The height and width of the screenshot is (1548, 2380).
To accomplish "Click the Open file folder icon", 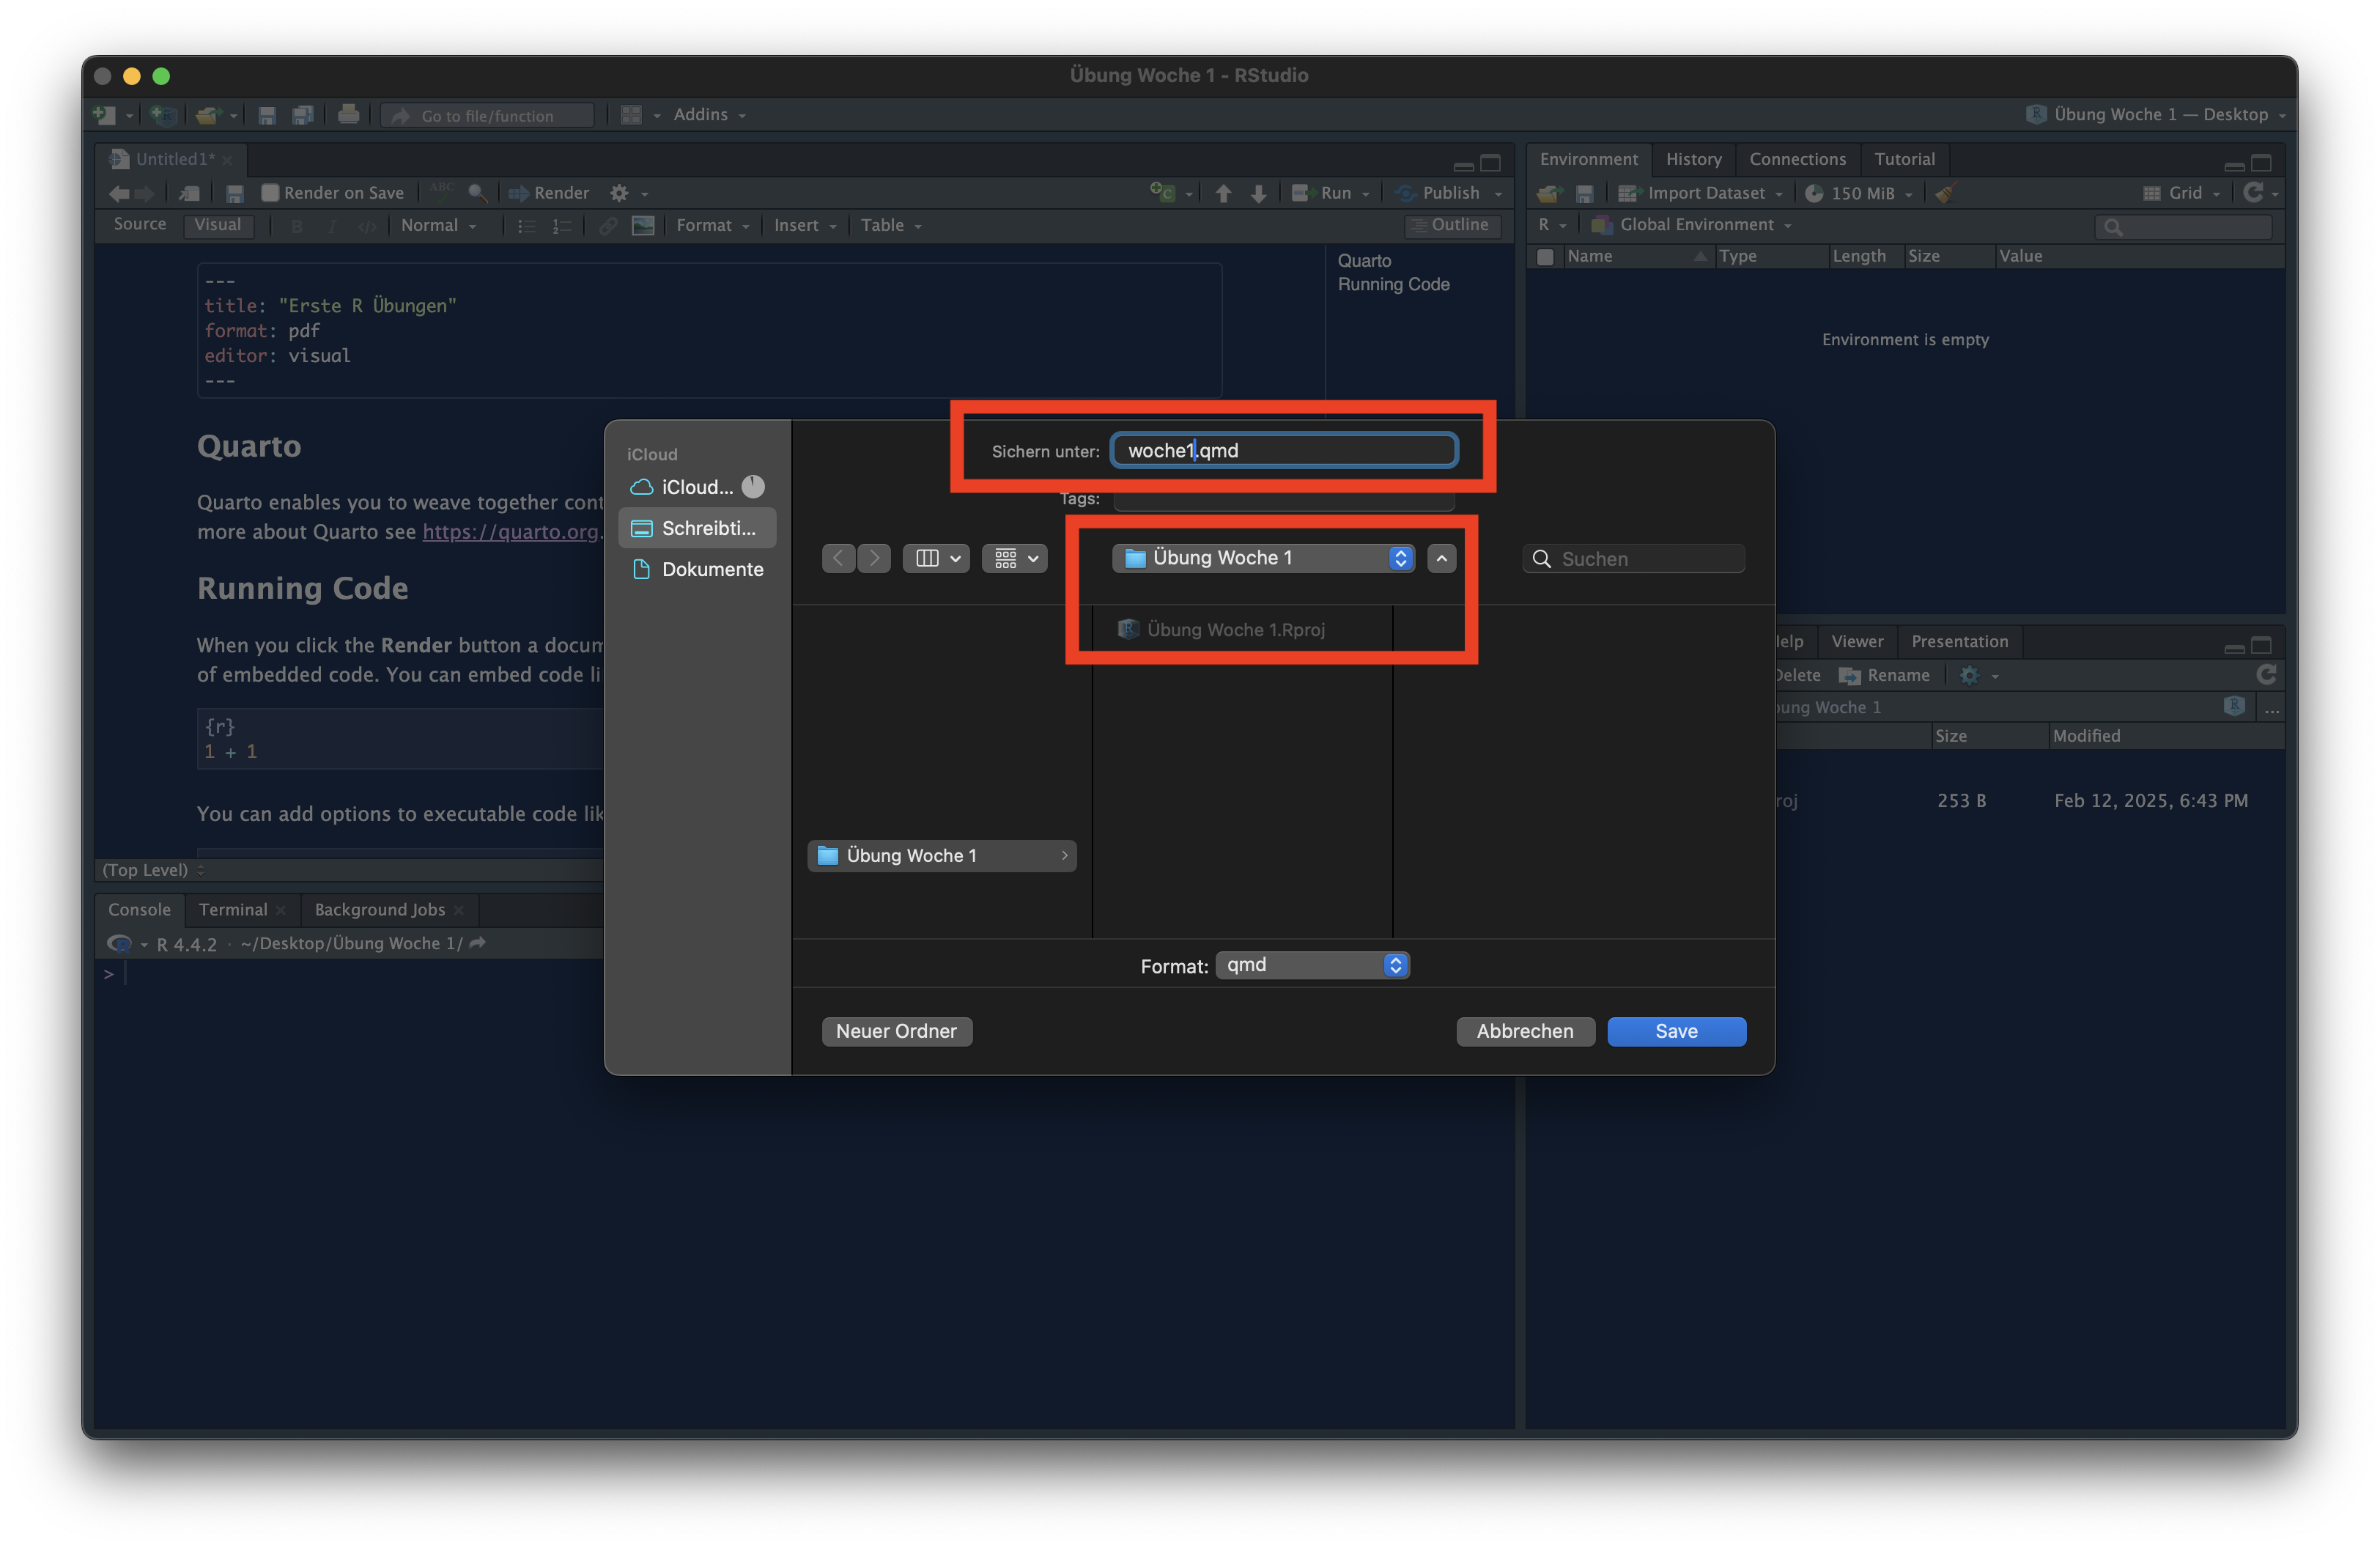I will pyautogui.click(x=207, y=115).
